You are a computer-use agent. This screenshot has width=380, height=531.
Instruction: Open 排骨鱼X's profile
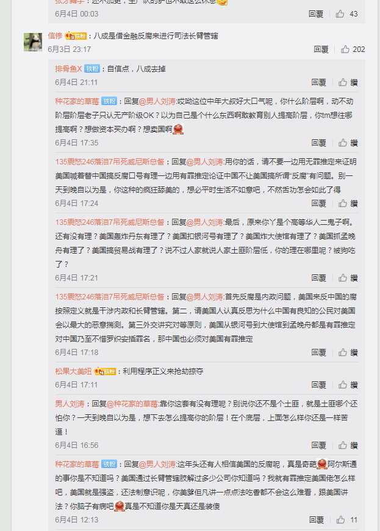pyautogui.click(x=69, y=69)
